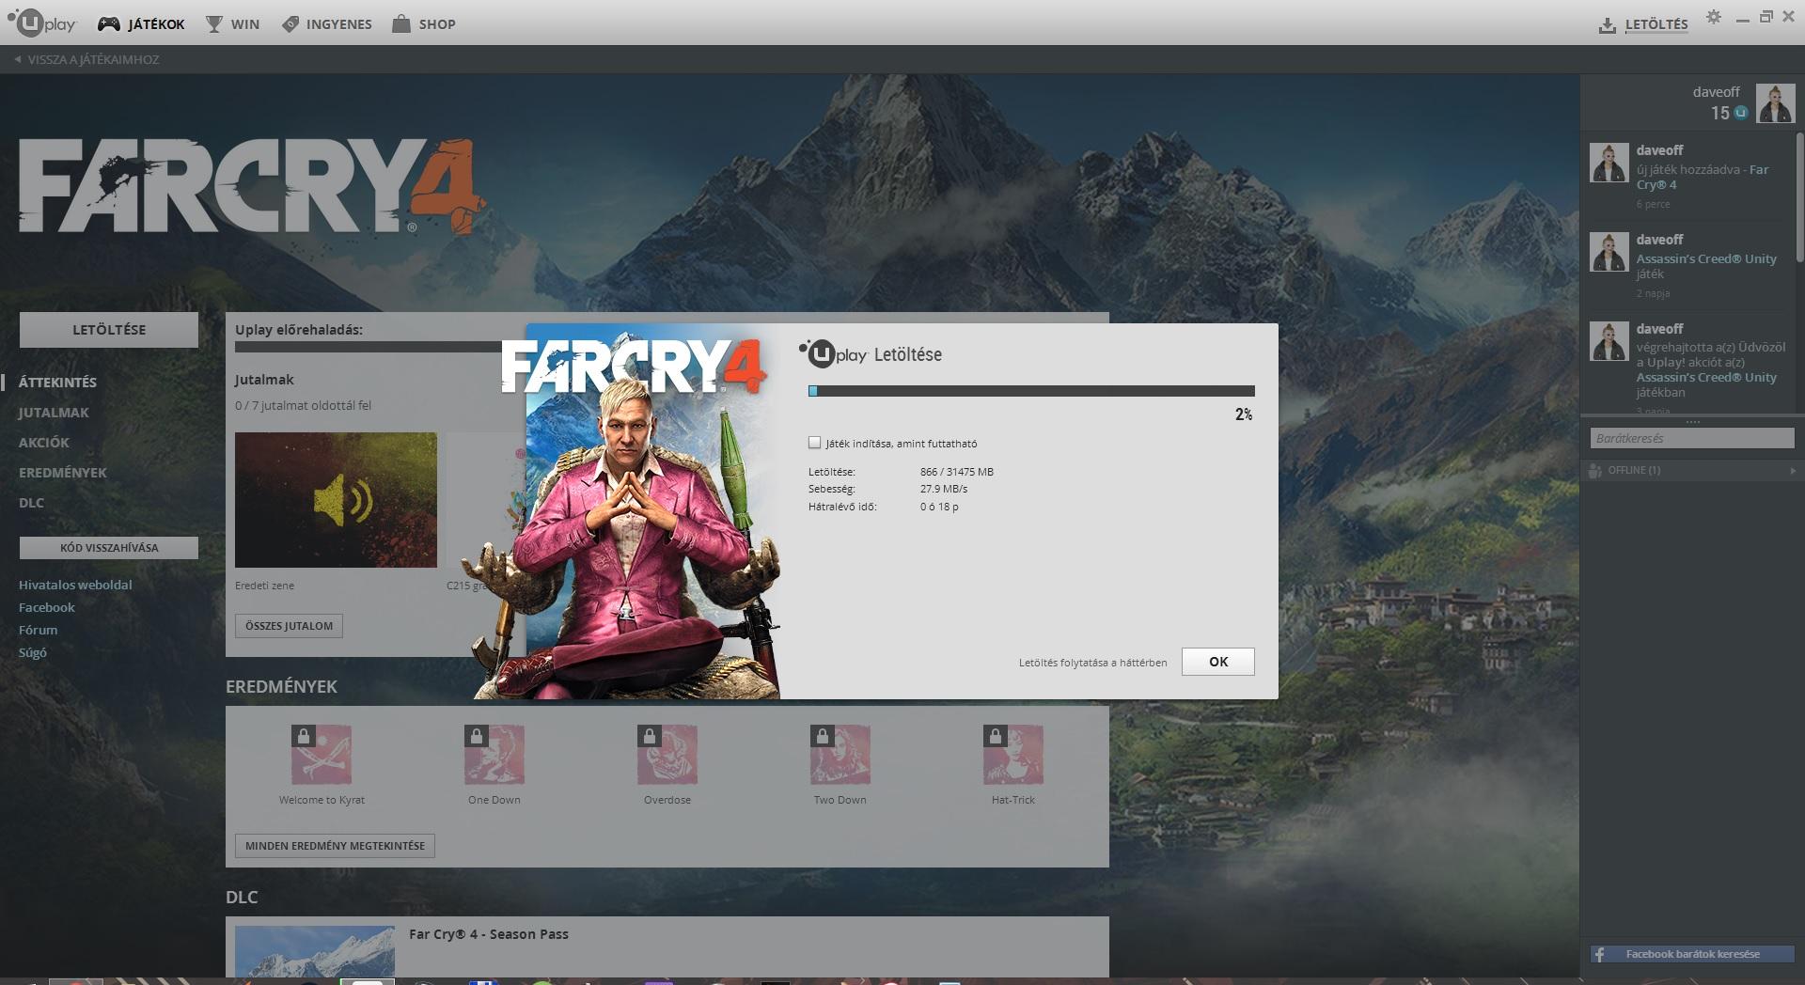The image size is (1805, 985).
Task: Open the INGYENES tab
Action: [x=326, y=24]
